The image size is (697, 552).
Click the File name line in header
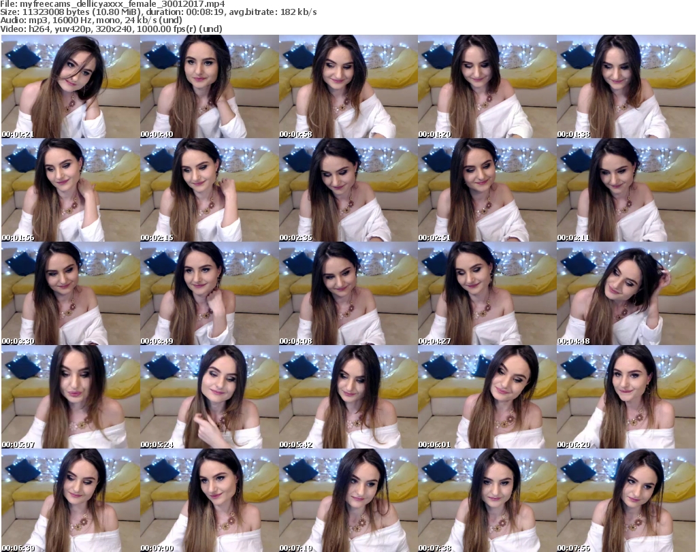click(x=113, y=4)
